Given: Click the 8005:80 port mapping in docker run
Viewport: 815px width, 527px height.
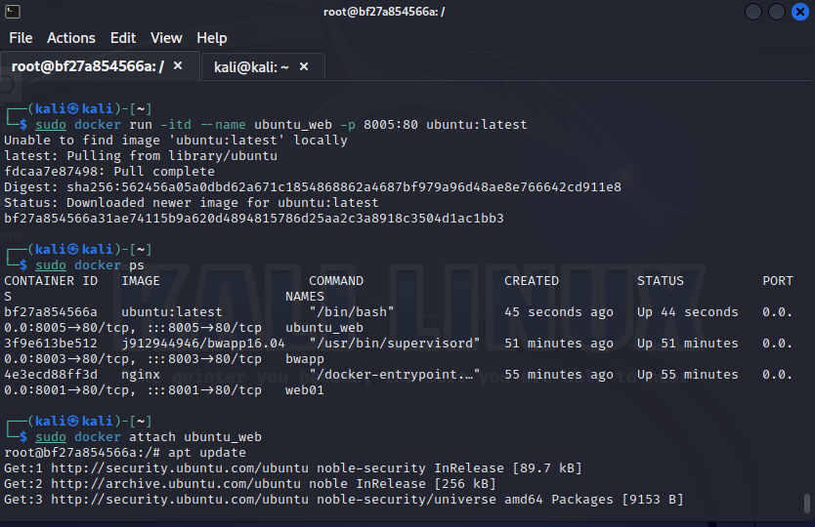Looking at the screenshot, I should tap(390, 125).
